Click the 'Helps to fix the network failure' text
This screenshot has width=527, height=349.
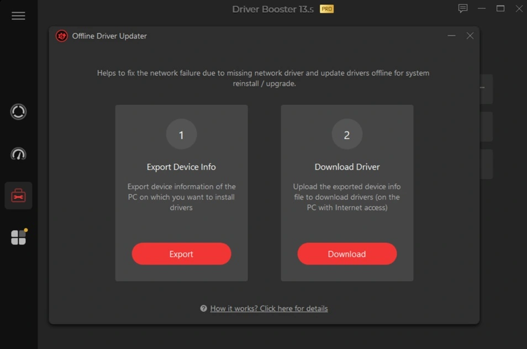(x=263, y=78)
